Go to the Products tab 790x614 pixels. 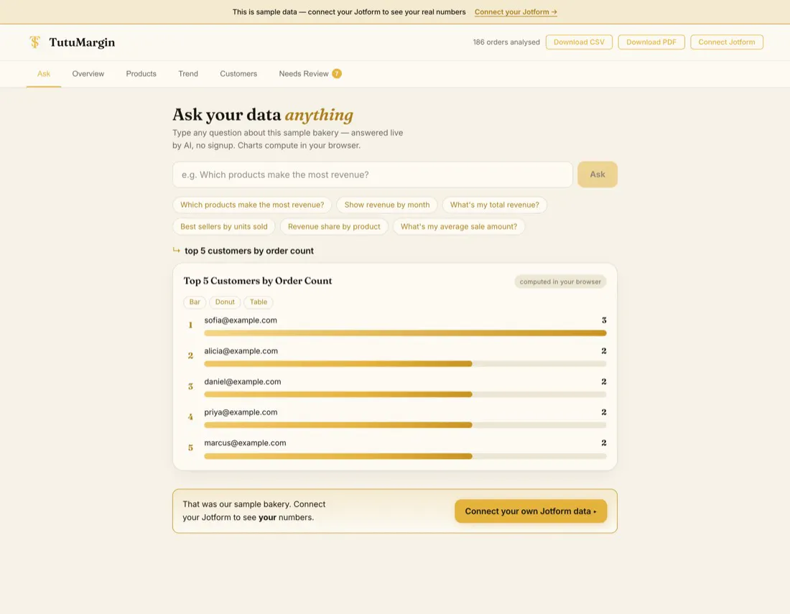click(x=141, y=73)
